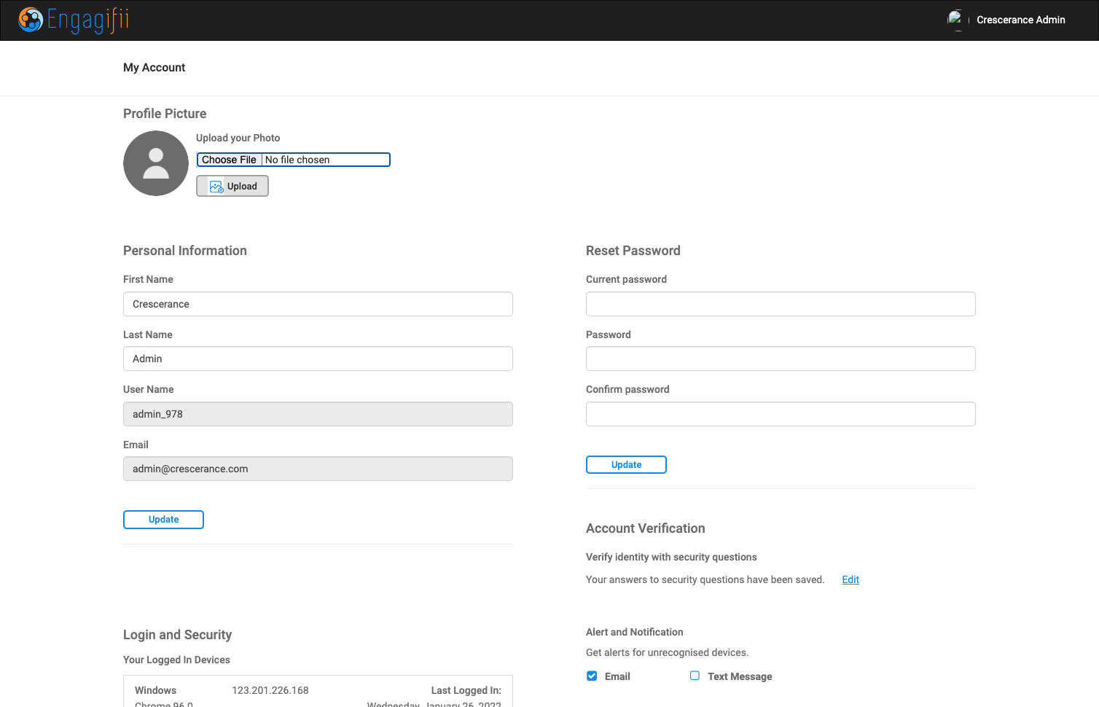
Task: Click the Choose File button
Action: 229,160
